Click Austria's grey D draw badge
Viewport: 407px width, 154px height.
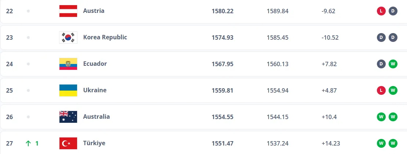[393, 11]
